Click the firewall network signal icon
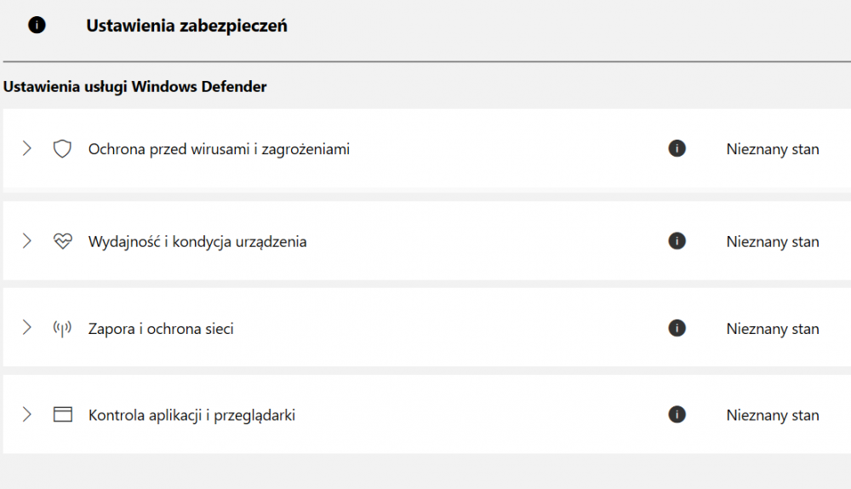The height and width of the screenshot is (489, 851). click(62, 329)
